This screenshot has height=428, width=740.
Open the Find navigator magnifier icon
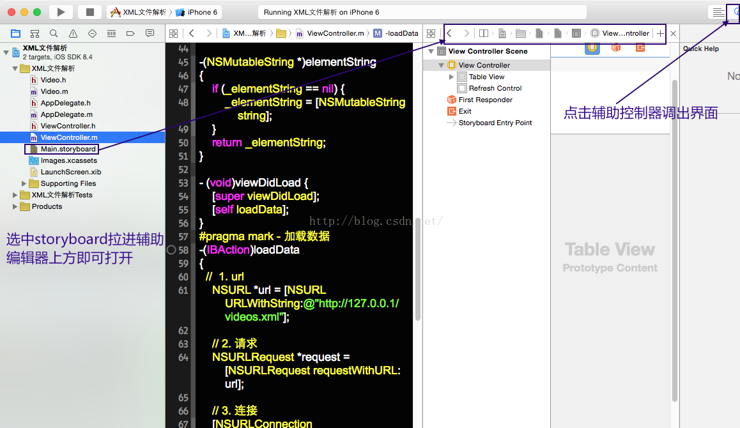pyautogui.click(x=54, y=33)
